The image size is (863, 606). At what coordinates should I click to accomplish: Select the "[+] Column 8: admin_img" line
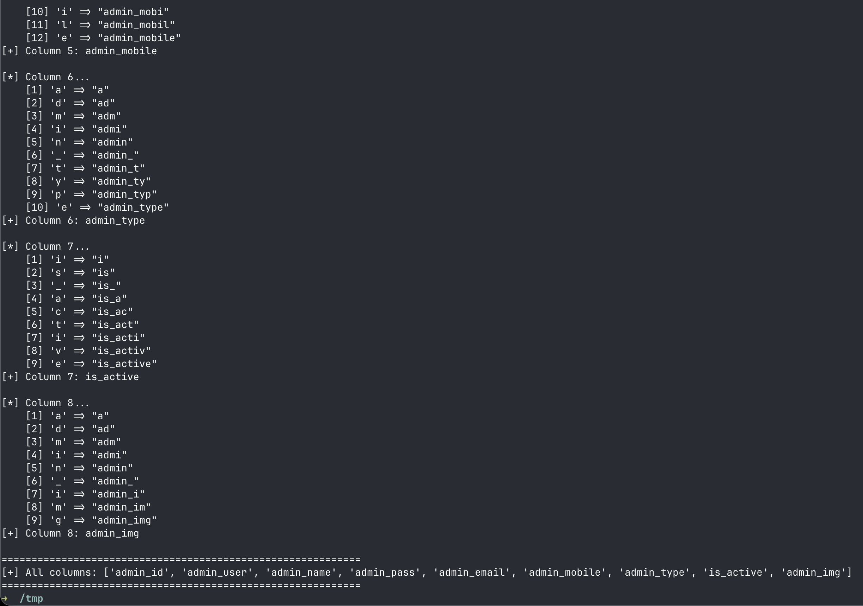70,533
